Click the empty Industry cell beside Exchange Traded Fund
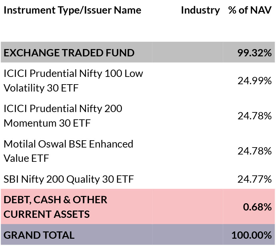The image size is (276, 246). coord(188,53)
